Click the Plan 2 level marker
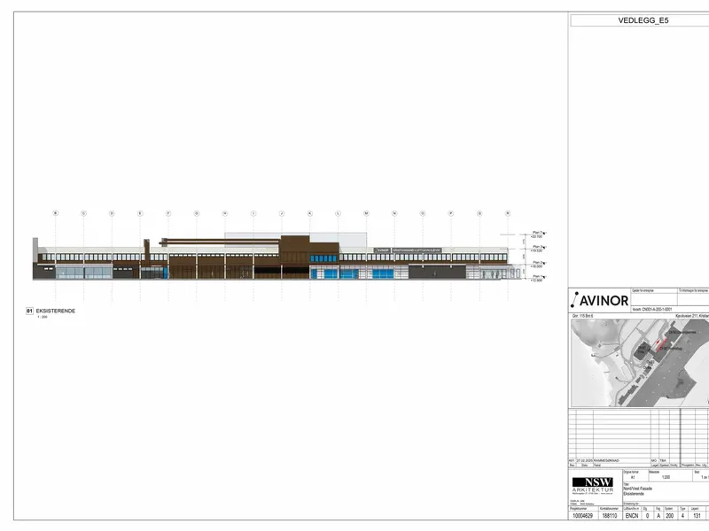Screen dimensions: 709x531 pyautogui.click(x=538, y=264)
